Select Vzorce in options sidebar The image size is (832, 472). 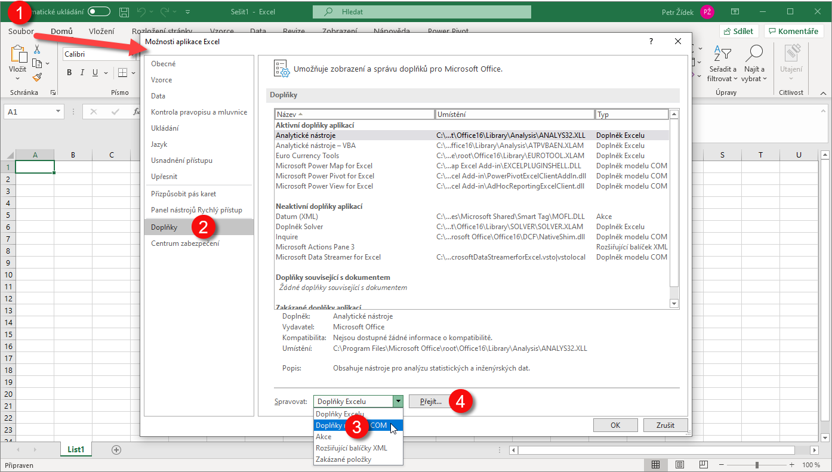(199, 80)
